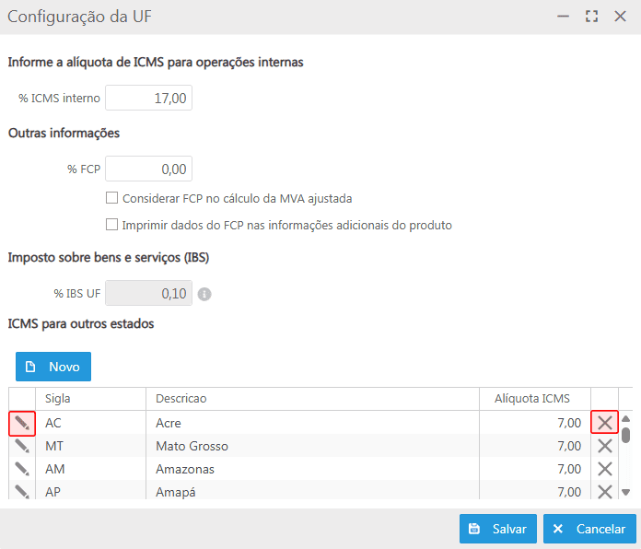The width and height of the screenshot is (641, 549).
Task: Sort table by Sigla column header
Action: point(90,399)
